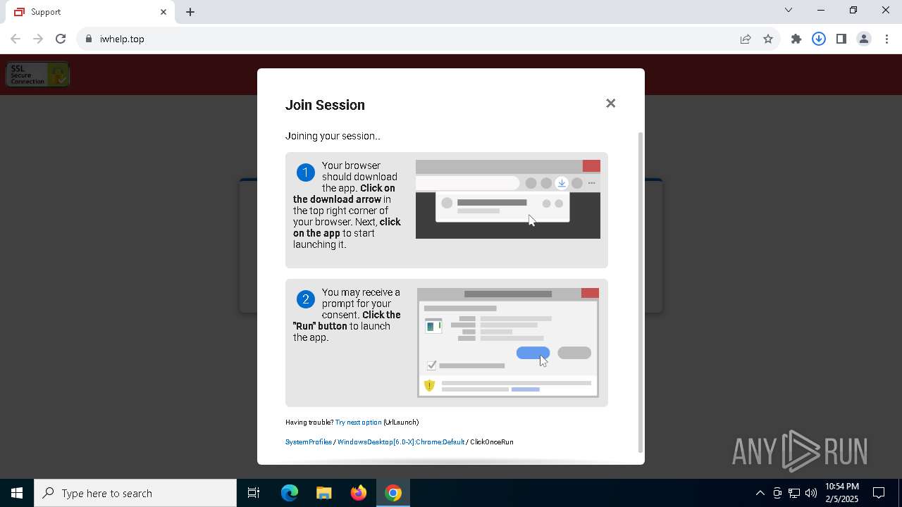Viewport: 902px width, 507px height.
Task: Click the dialog's vertical scrollbar
Action: point(640,292)
